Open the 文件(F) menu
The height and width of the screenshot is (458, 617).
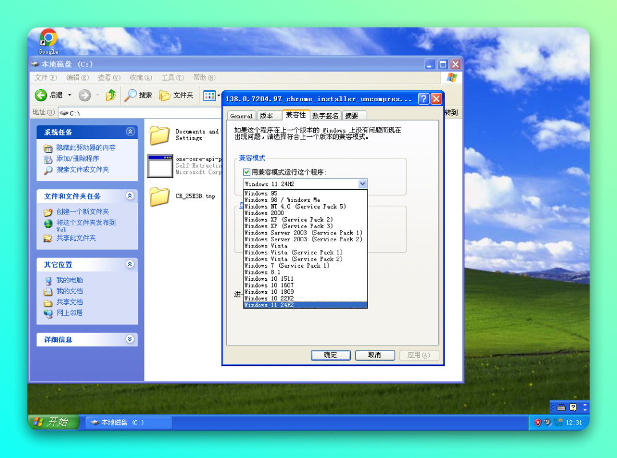(x=46, y=78)
